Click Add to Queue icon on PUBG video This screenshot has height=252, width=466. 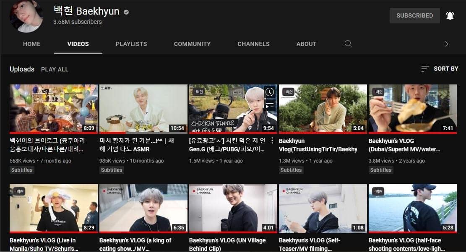tap(270, 106)
